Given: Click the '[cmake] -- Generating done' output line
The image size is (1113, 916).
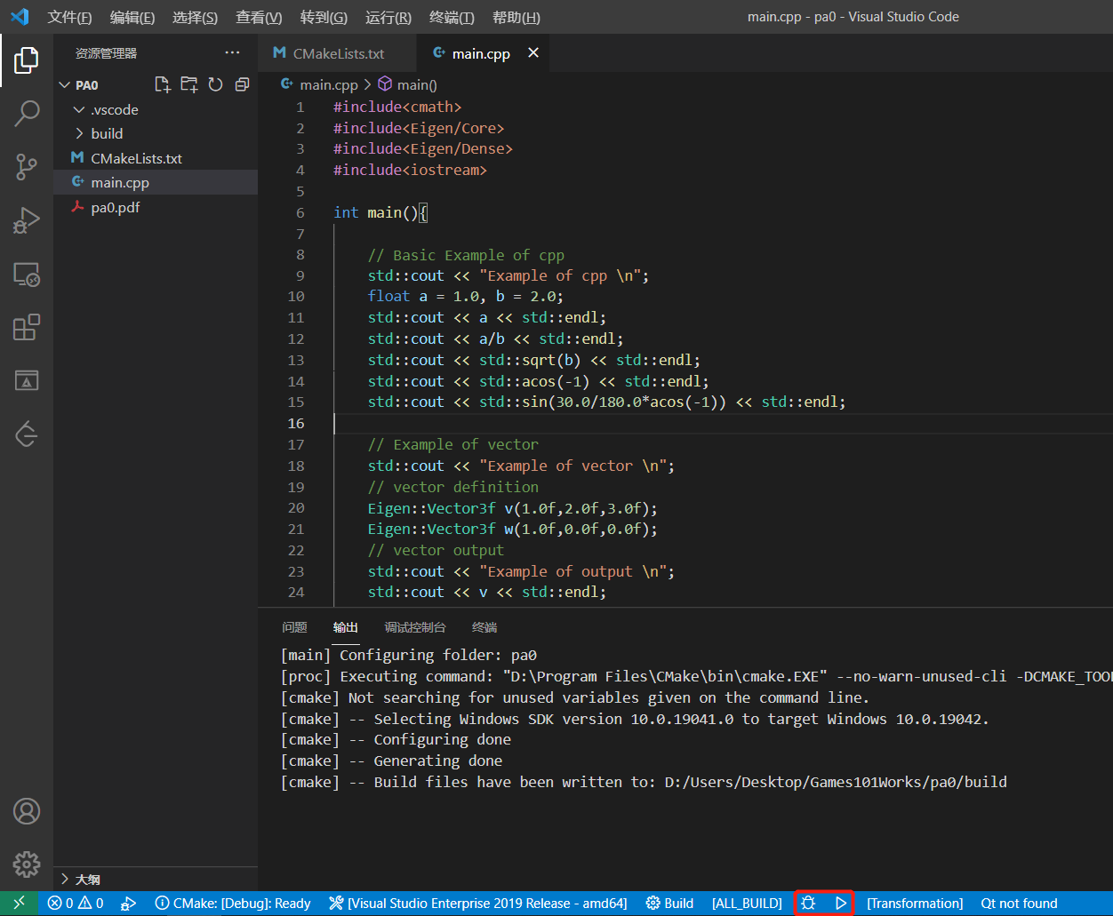Looking at the screenshot, I should 391,761.
